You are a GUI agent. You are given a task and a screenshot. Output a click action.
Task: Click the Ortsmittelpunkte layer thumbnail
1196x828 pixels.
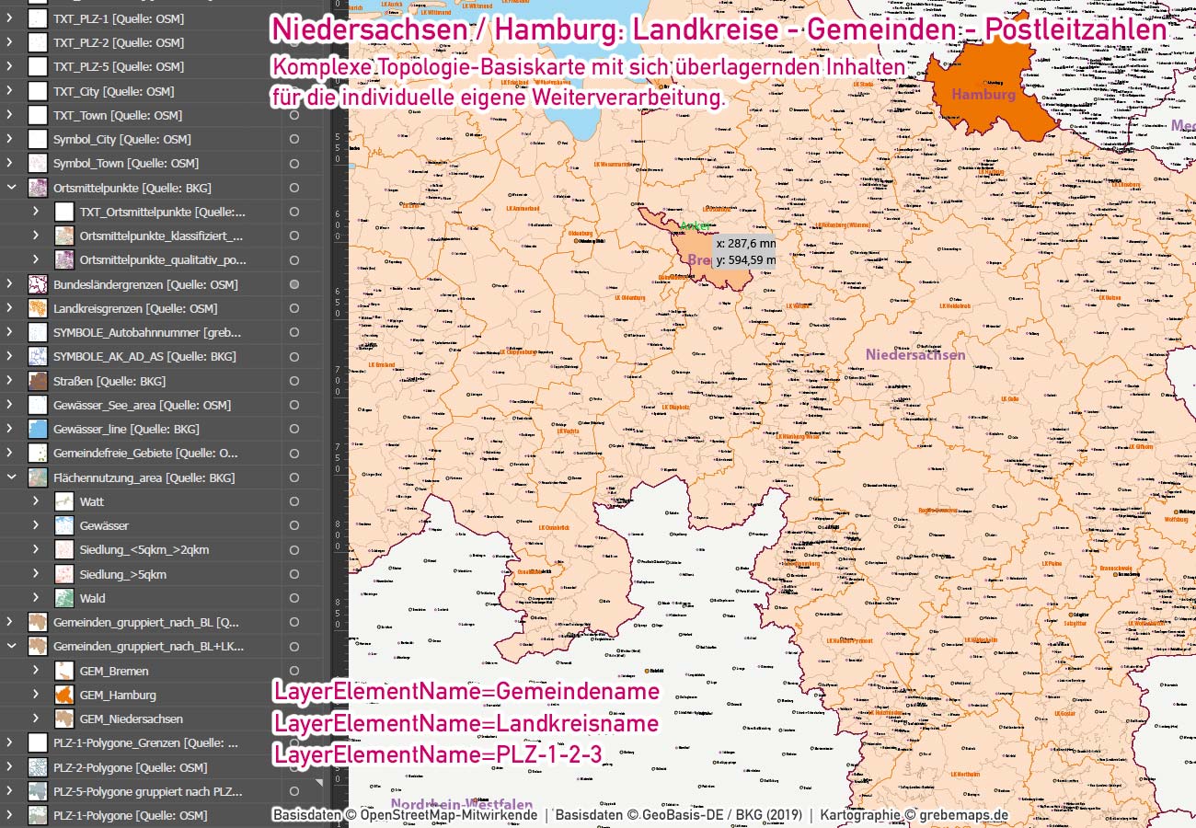(x=38, y=187)
